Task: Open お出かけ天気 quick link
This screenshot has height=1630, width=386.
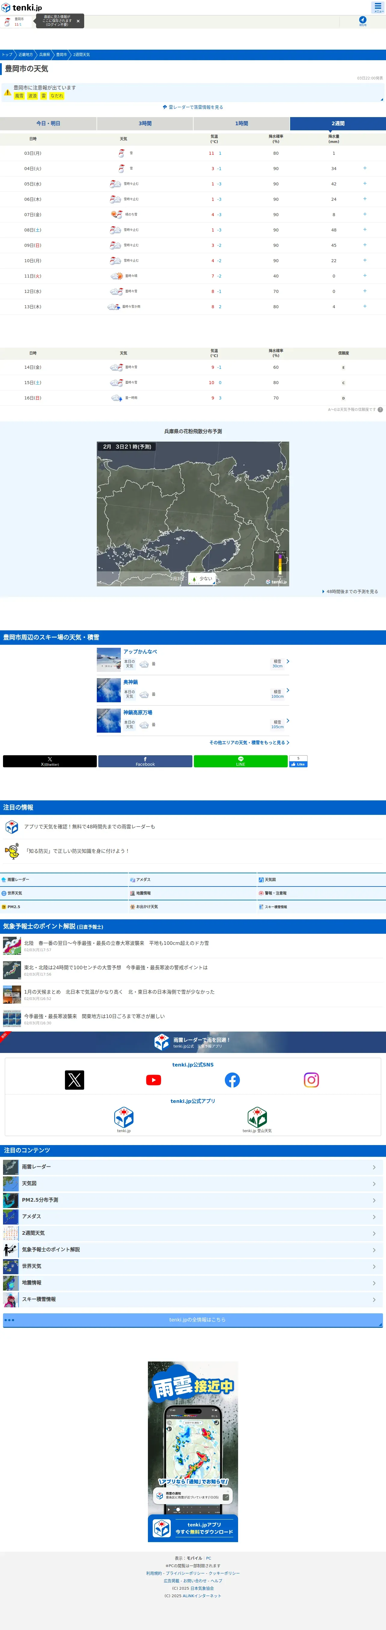Action: pyautogui.click(x=193, y=907)
